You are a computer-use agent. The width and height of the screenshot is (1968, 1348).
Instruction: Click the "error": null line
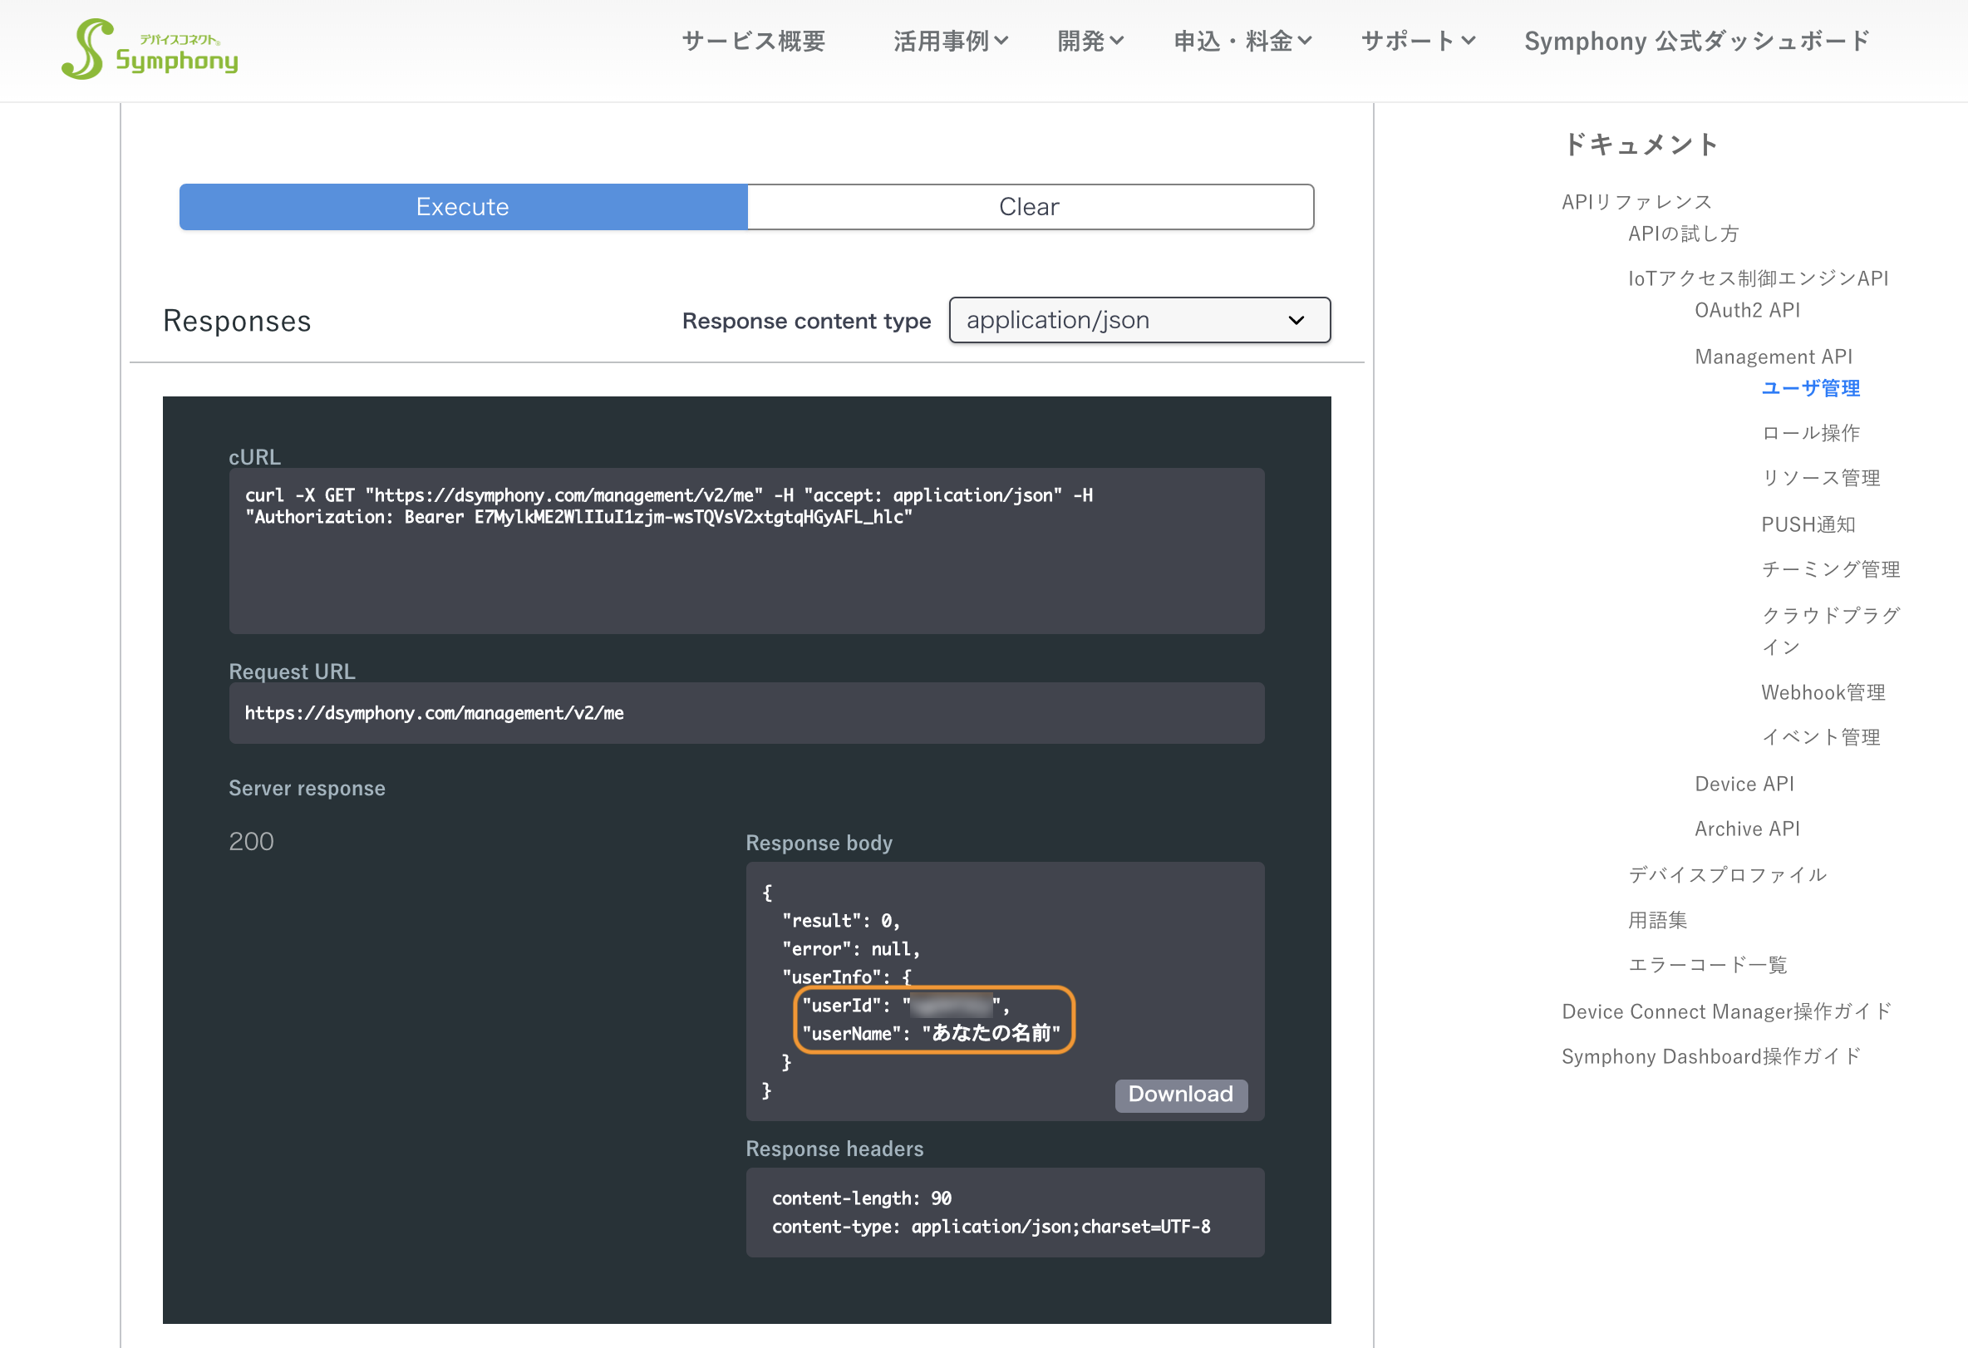point(850,948)
